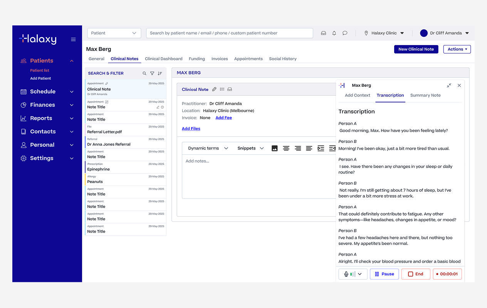
Task: Open Add Patient in sidebar
Action: click(x=40, y=79)
